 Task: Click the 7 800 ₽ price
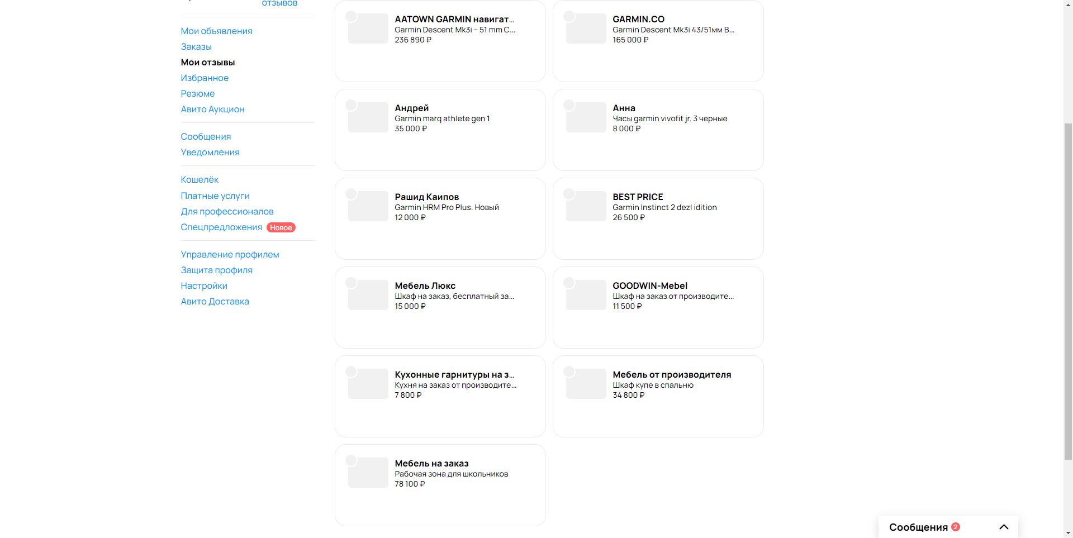(408, 396)
